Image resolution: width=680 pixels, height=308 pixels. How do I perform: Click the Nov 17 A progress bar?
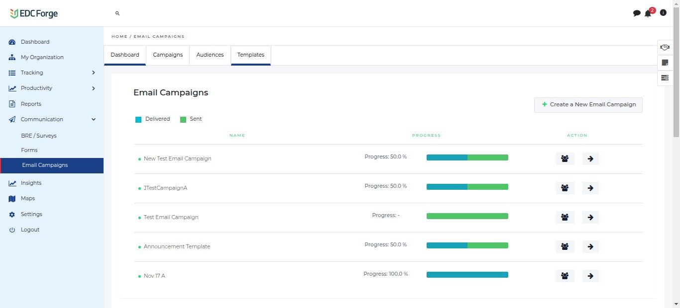click(x=467, y=275)
